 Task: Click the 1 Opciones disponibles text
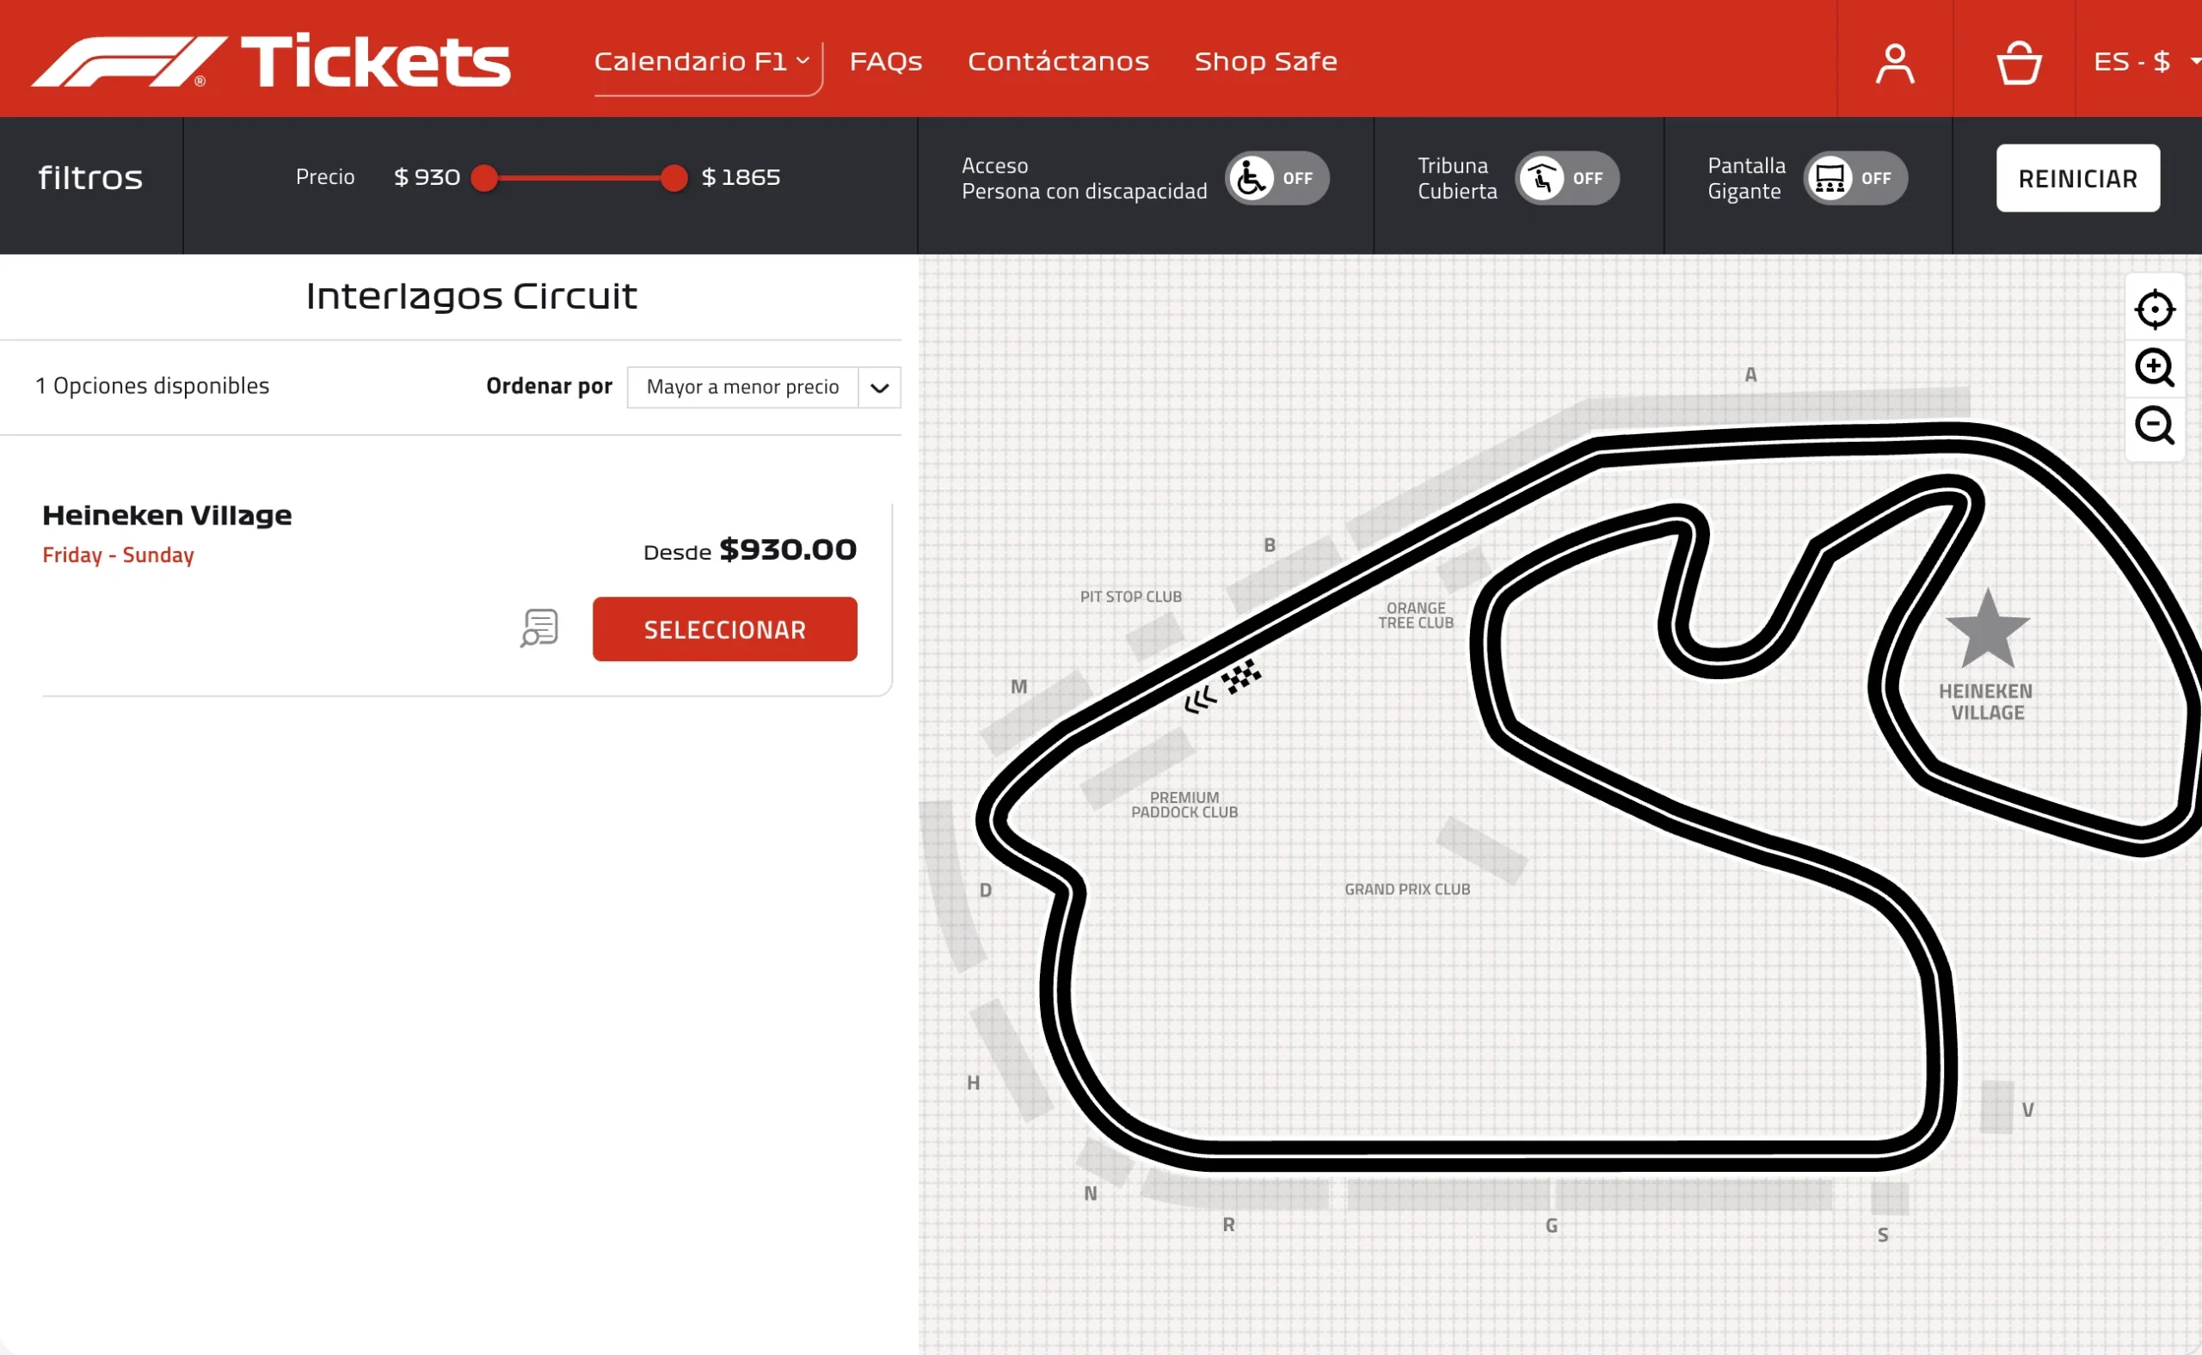[152, 386]
